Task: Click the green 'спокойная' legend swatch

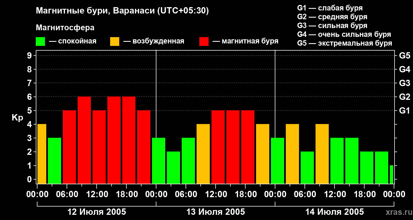Action: [40, 42]
